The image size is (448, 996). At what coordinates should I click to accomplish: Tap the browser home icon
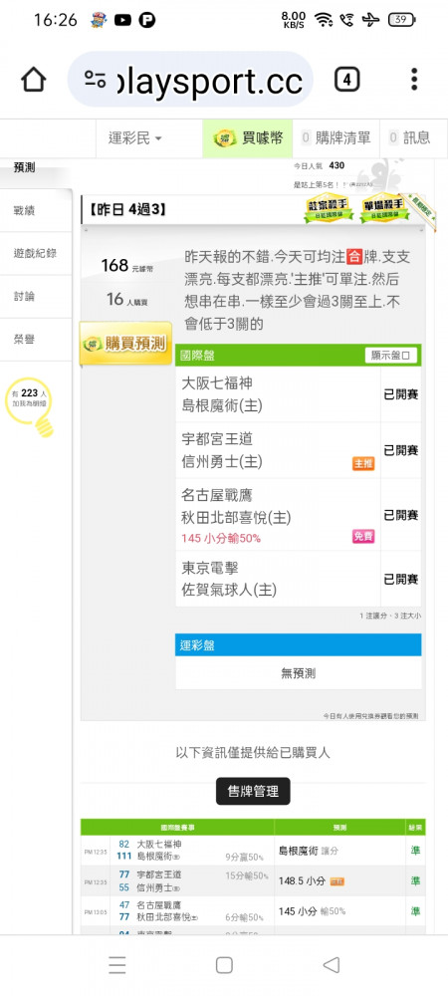pos(34,80)
